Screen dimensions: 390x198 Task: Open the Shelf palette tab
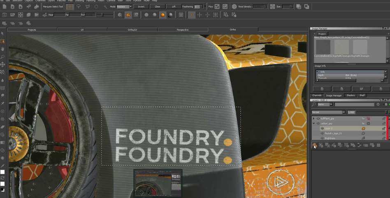click(x=362, y=95)
